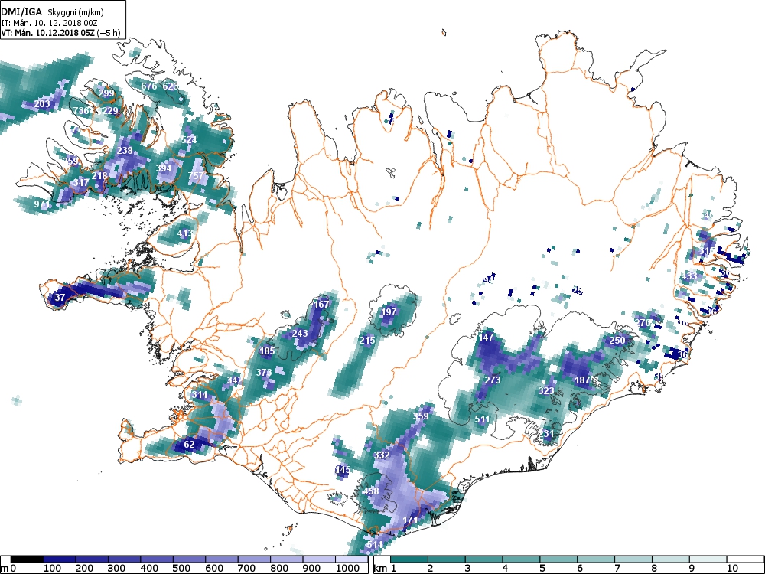Click the map value 171 near the south coast

410,520
